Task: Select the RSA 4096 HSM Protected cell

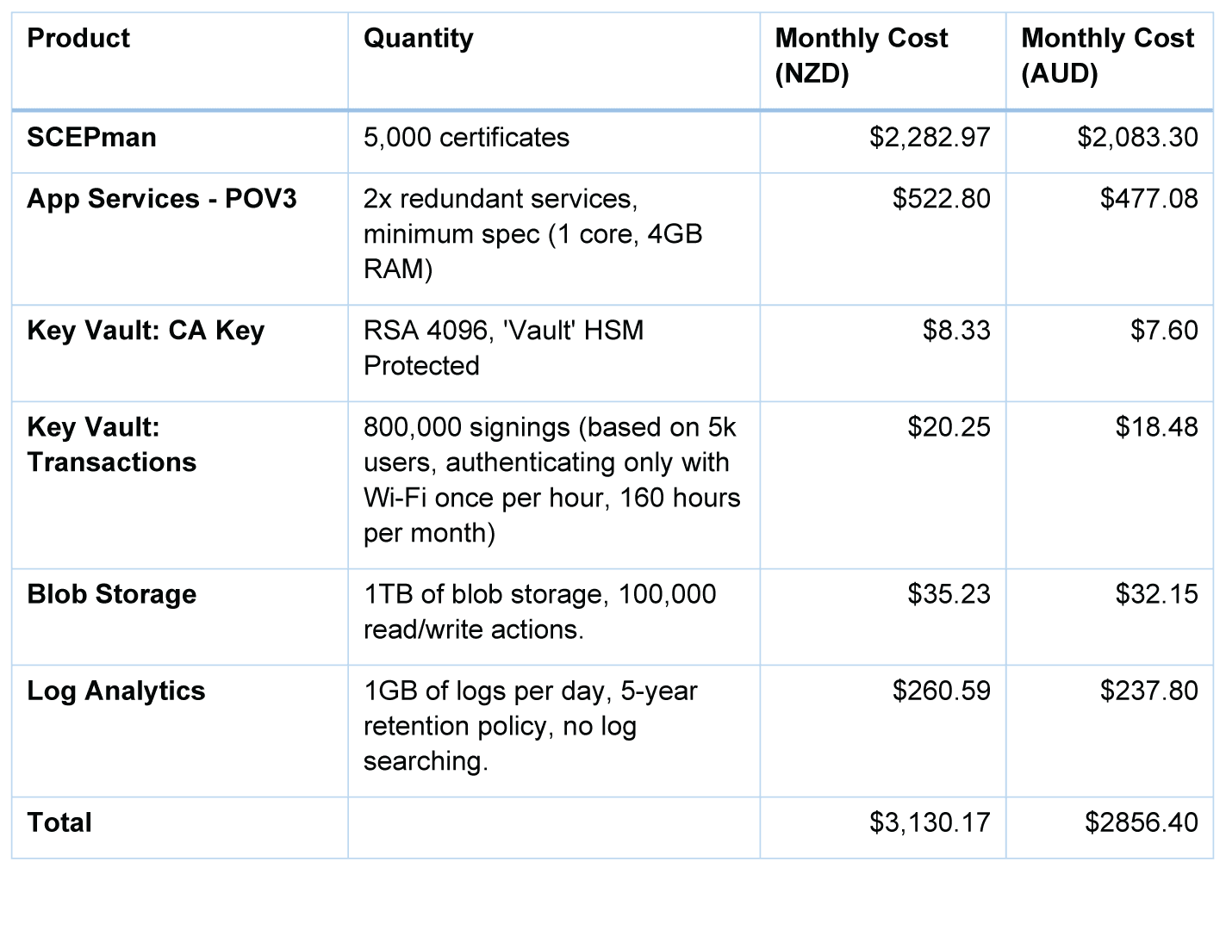Action: click(503, 348)
